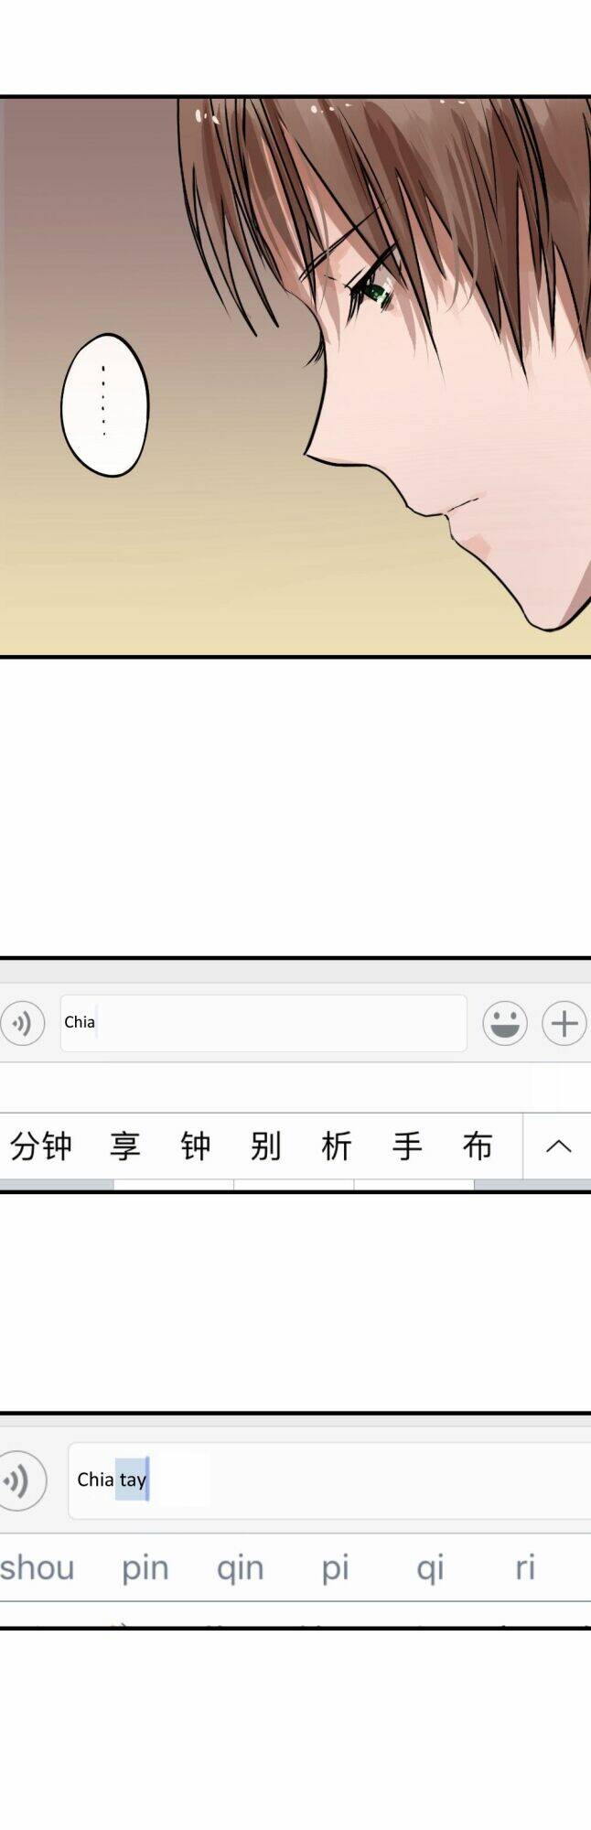The width and height of the screenshot is (591, 1830).
Task: Click the text field containing Chia tay
Action: click(x=329, y=1480)
